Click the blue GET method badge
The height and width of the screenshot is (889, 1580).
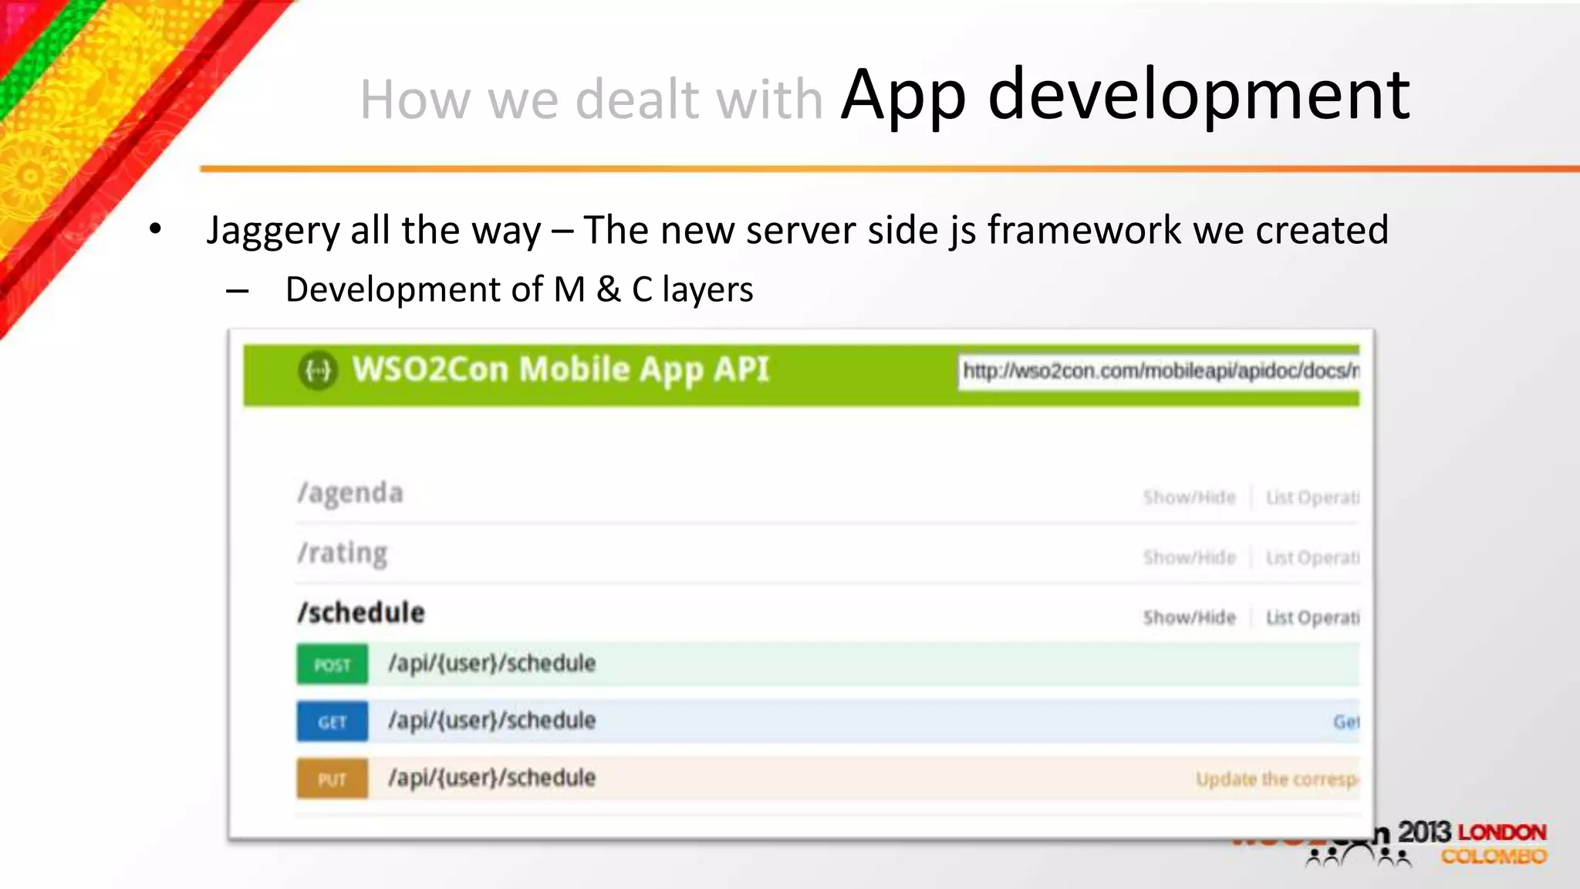(333, 722)
